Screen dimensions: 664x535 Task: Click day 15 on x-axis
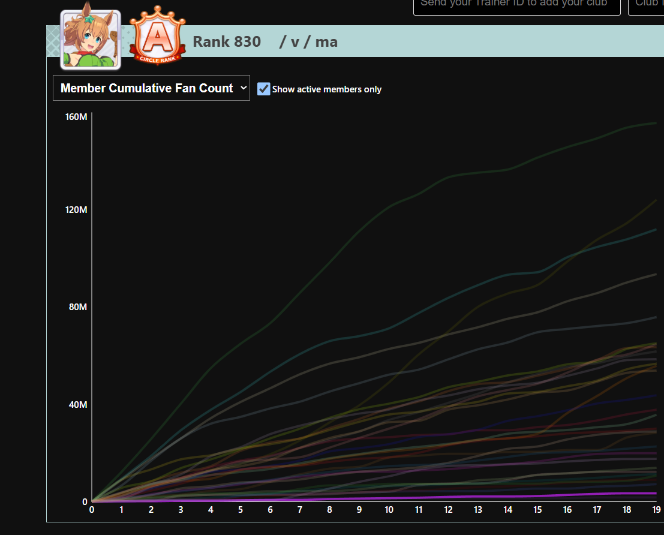(537, 510)
